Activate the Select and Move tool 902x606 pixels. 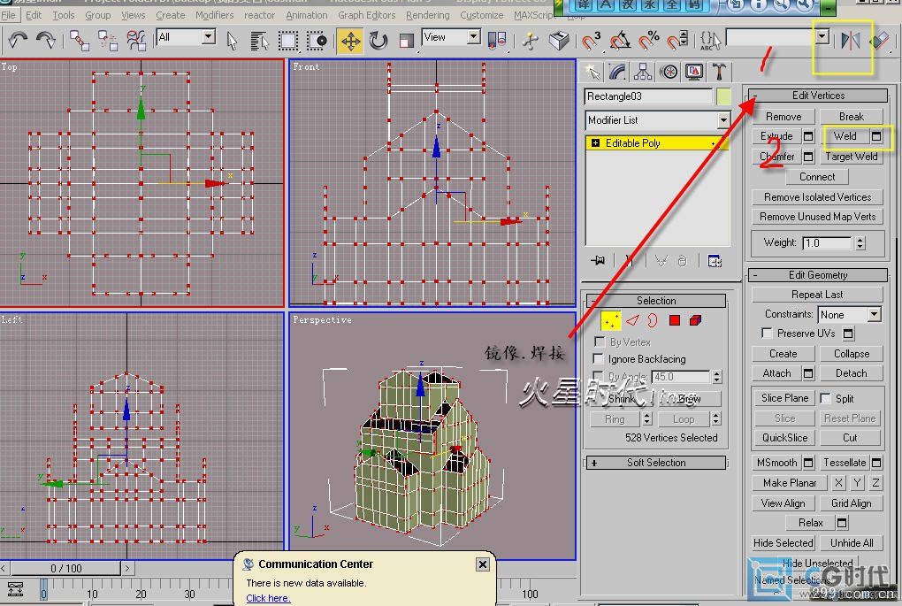(x=350, y=41)
